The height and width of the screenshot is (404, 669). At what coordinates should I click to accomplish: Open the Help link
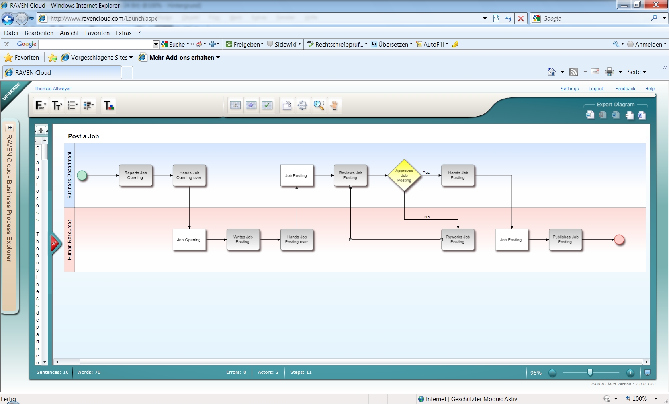(x=650, y=89)
